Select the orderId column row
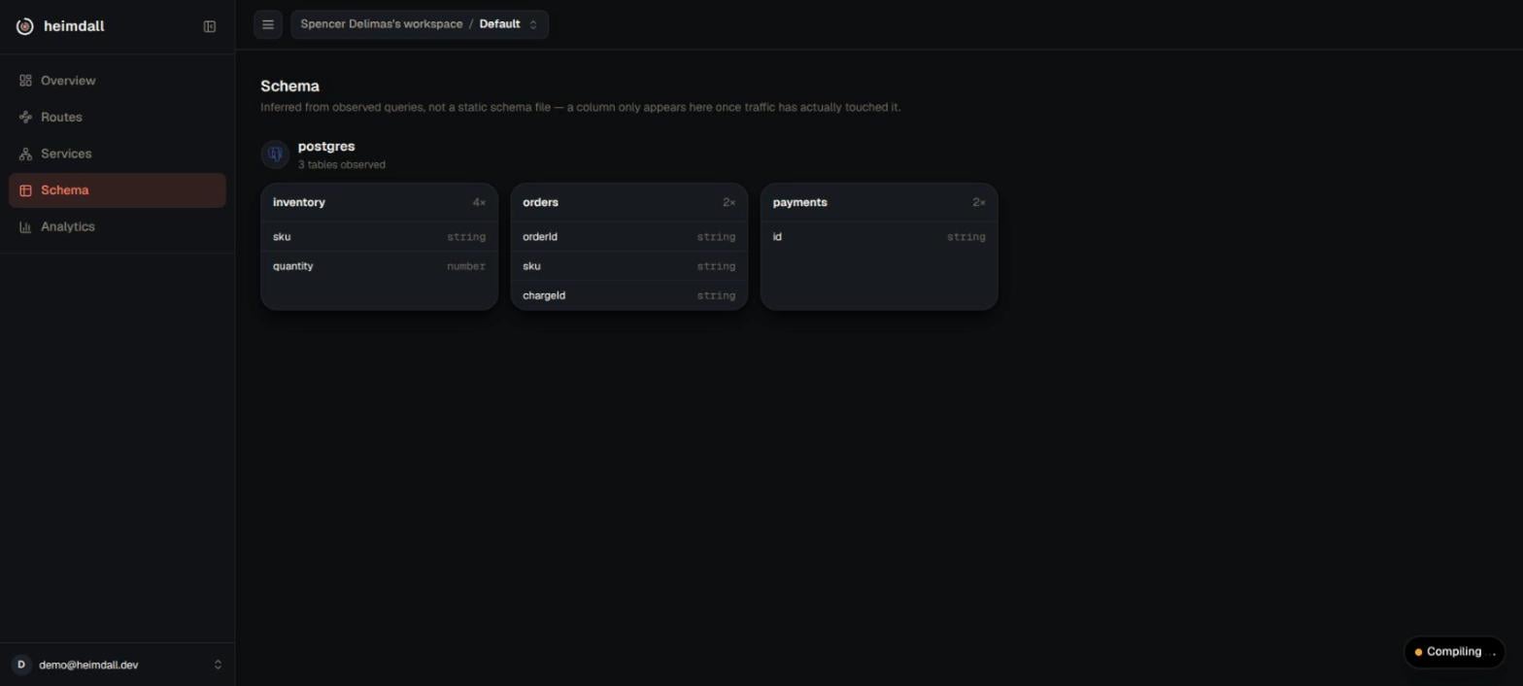 tap(629, 237)
